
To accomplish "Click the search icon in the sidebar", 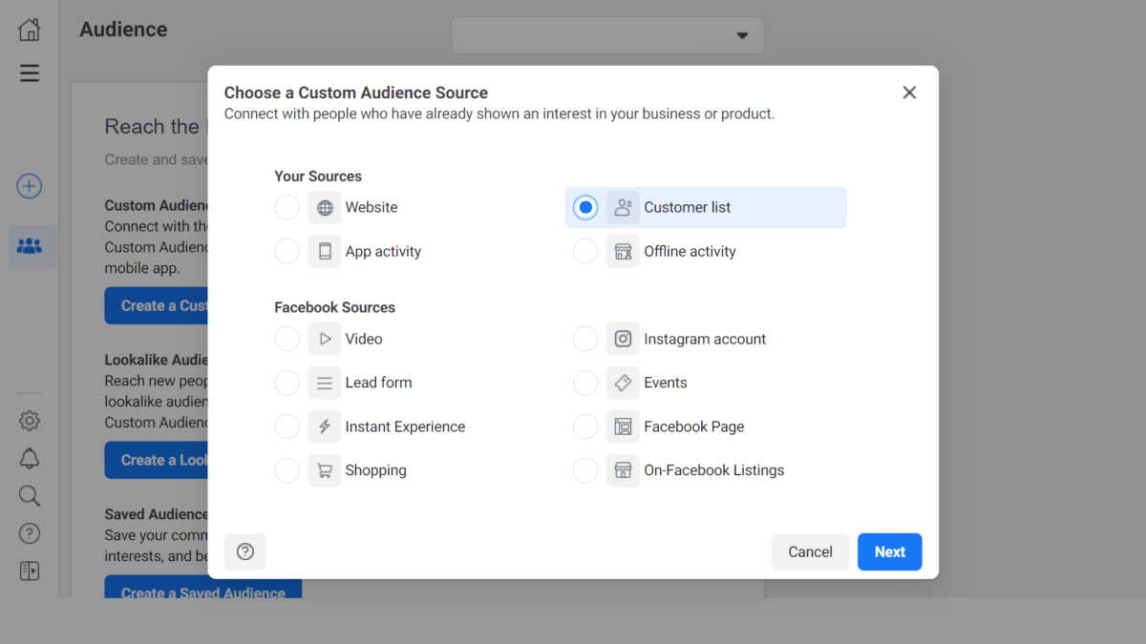I will coord(29,495).
